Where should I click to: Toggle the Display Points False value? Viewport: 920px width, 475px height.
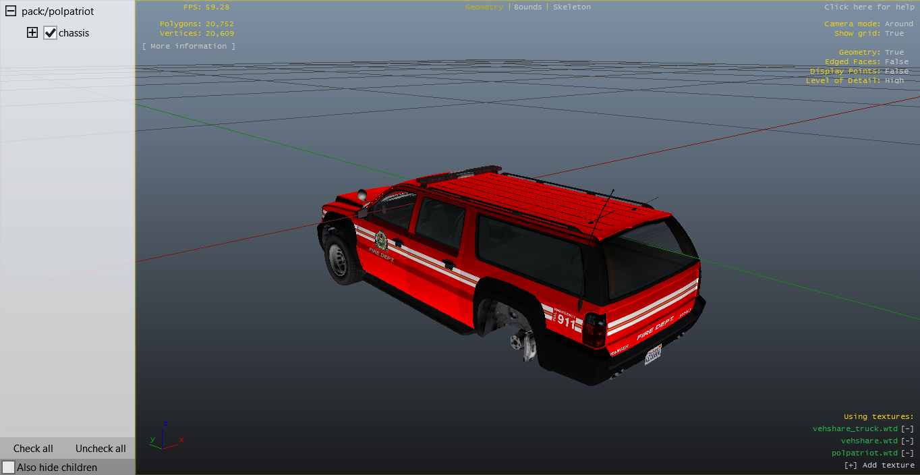point(896,71)
